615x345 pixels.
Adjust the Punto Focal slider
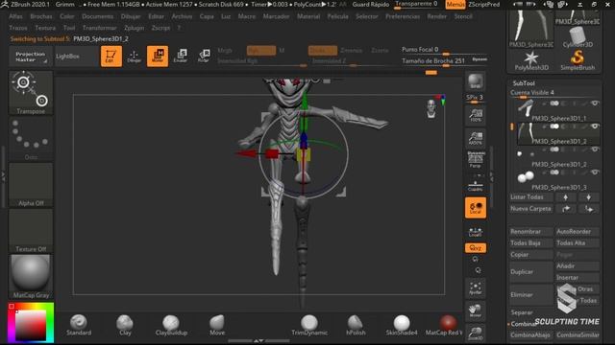(444, 50)
